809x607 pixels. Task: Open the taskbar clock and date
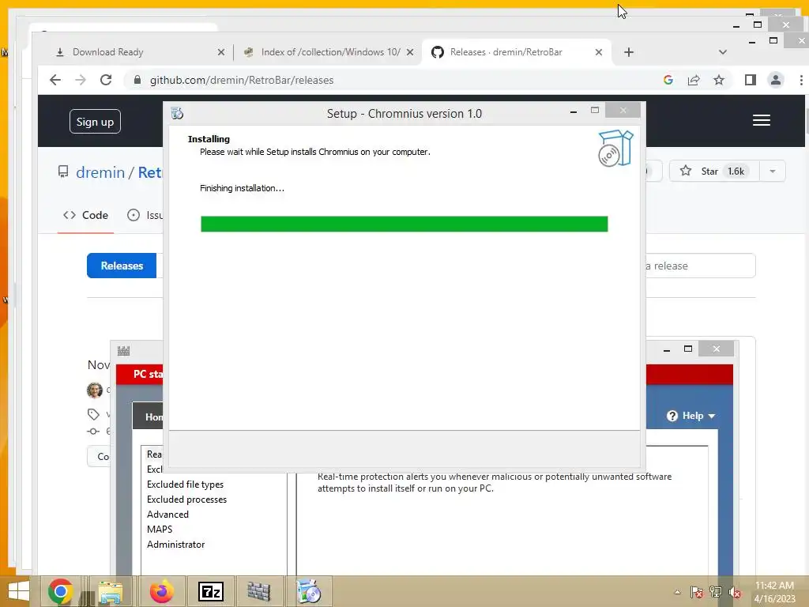(x=774, y=592)
